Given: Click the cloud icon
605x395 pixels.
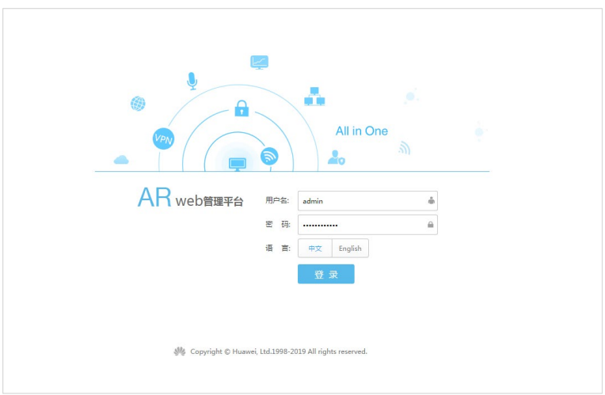Looking at the screenshot, I should (x=121, y=160).
